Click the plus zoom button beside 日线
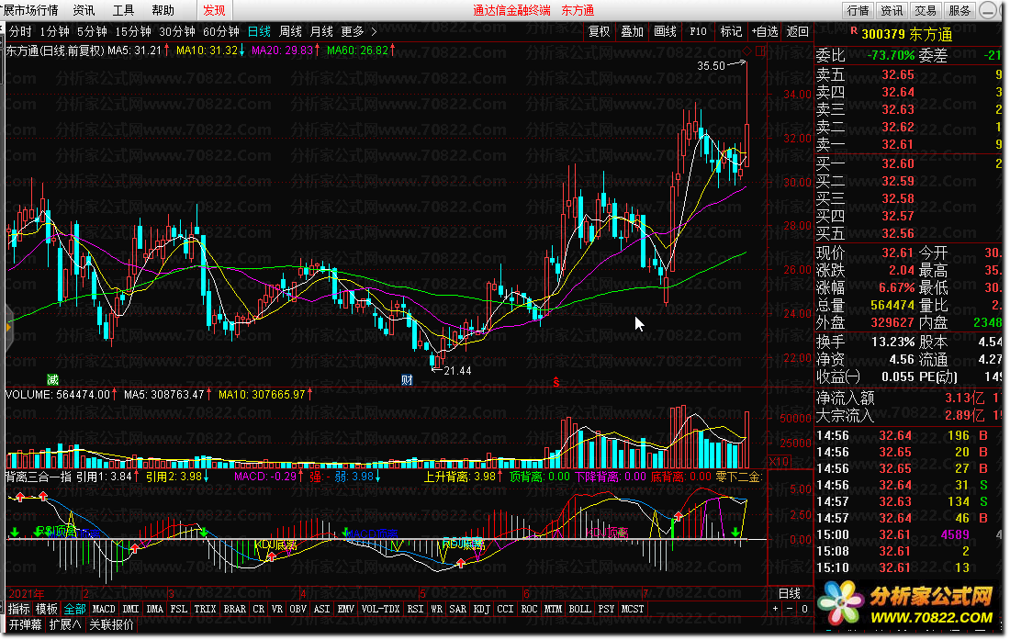Image resolution: width=1010 pixels, height=640 pixels. [776, 609]
